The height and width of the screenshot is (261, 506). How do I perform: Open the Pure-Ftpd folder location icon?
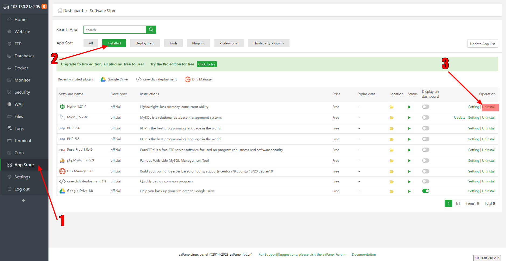tap(392, 150)
